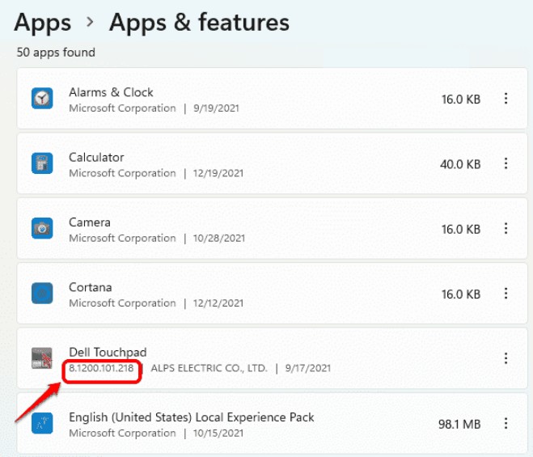Image resolution: width=533 pixels, height=457 pixels.
Task: Select the Alarms & Clock app name
Action: [111, 92]
